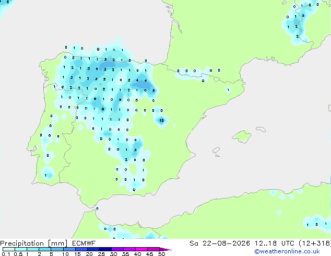Select the 45–50 mm legend swatch
Viewport: 331px width, 256px height.
[153, 249]
